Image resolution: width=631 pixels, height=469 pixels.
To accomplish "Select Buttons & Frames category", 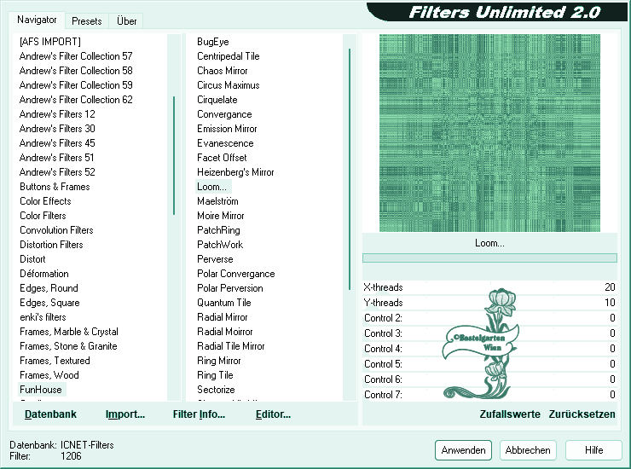I will (55, 187).
